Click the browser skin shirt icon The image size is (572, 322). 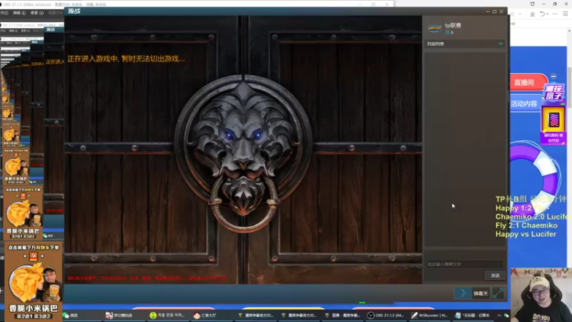coord(533,4)
